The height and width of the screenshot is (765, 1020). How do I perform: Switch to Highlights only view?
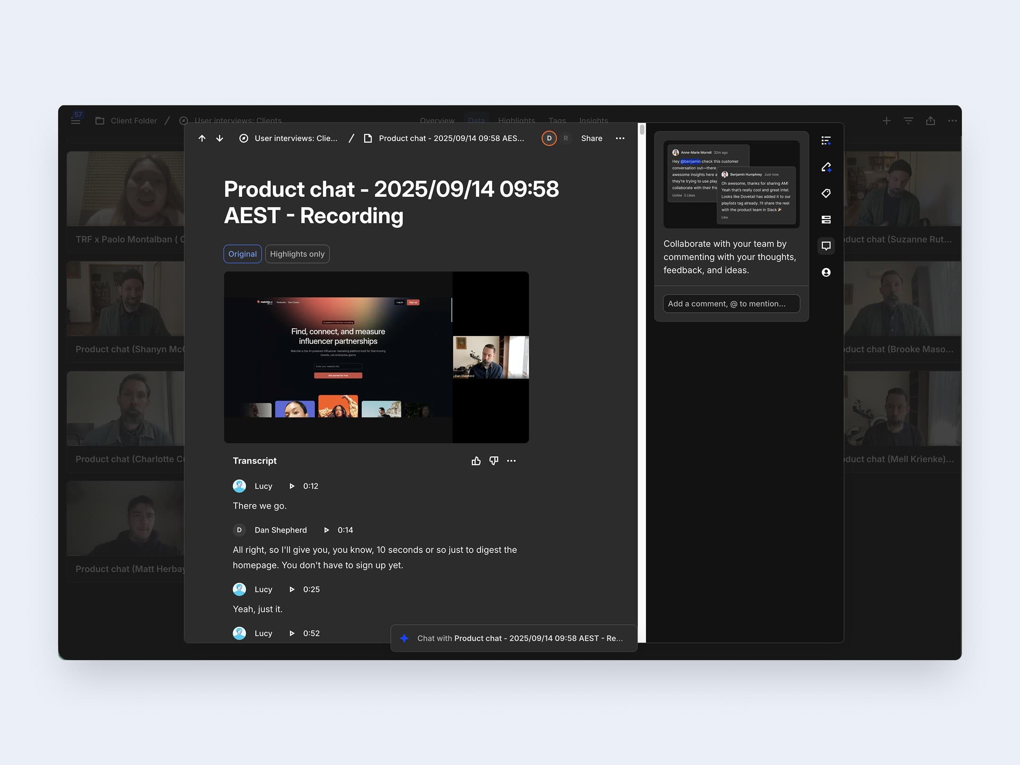(297, 254)
